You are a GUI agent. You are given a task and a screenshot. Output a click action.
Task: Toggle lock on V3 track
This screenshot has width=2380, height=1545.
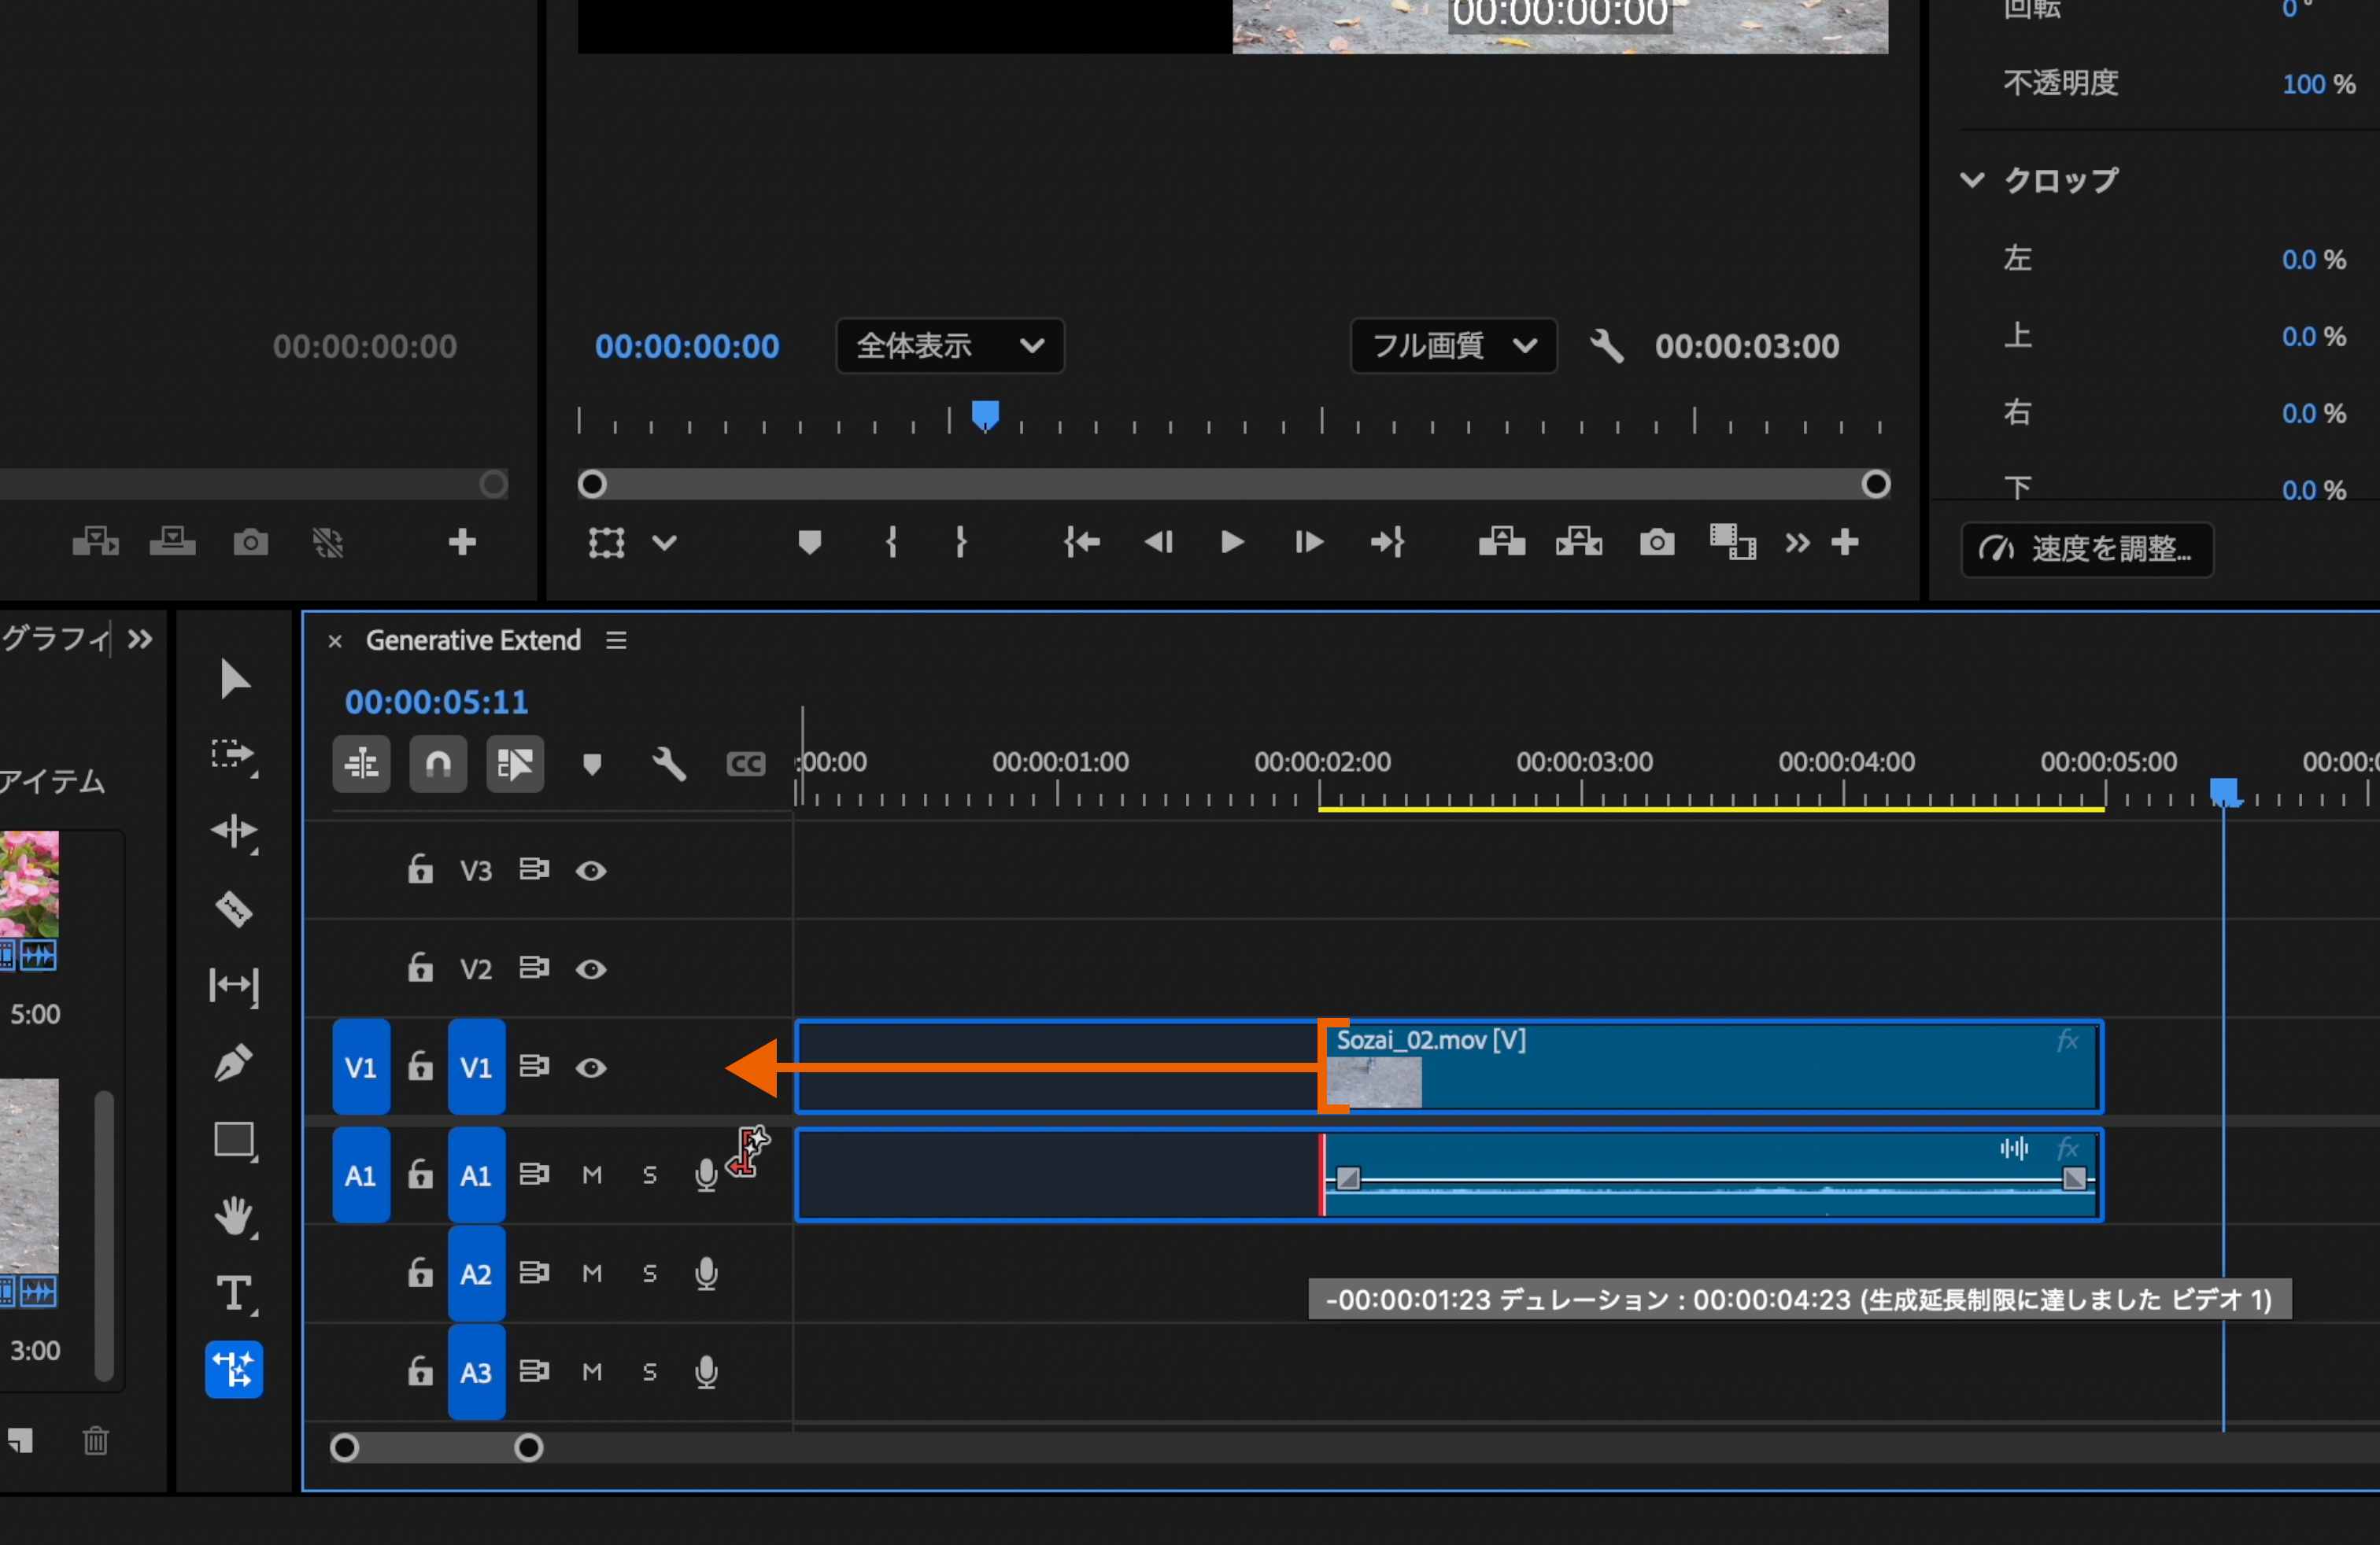[x=420, y=869]
